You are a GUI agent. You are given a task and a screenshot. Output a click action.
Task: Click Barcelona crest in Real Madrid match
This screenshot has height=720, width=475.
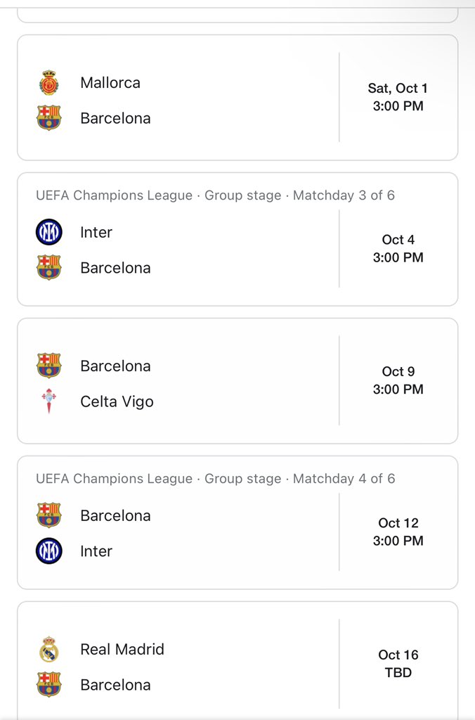(x=49, y=685)
